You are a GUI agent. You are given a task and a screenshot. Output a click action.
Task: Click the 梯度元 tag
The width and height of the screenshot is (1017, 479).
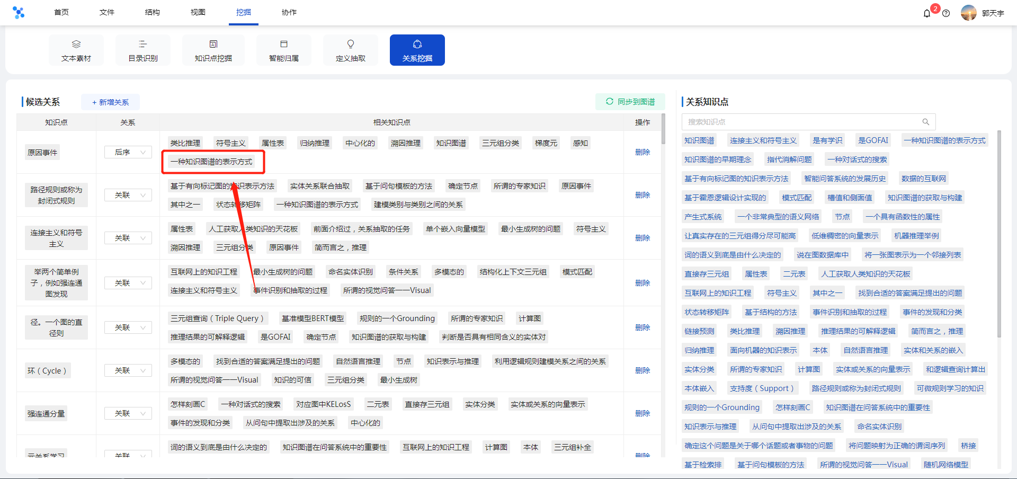pos(546,143)
